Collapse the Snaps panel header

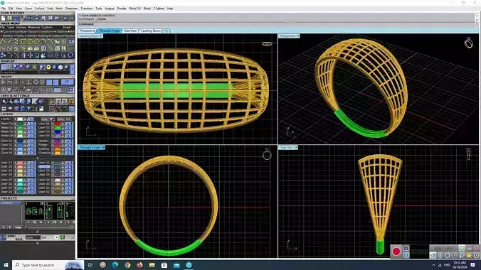(37, 77)
